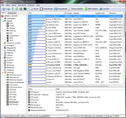Select the BIOS tree item
Image resolution: width=126 pixels, height=118 pixels.
[x=10, y=38]
